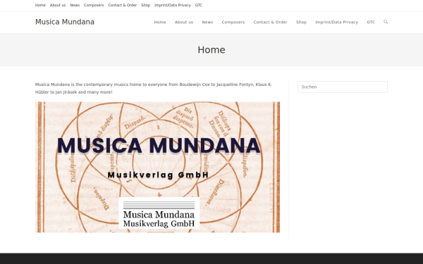This screenshot has height=264, width=423.
Task: Select About us in the main navigation menu
Action: 184,22
